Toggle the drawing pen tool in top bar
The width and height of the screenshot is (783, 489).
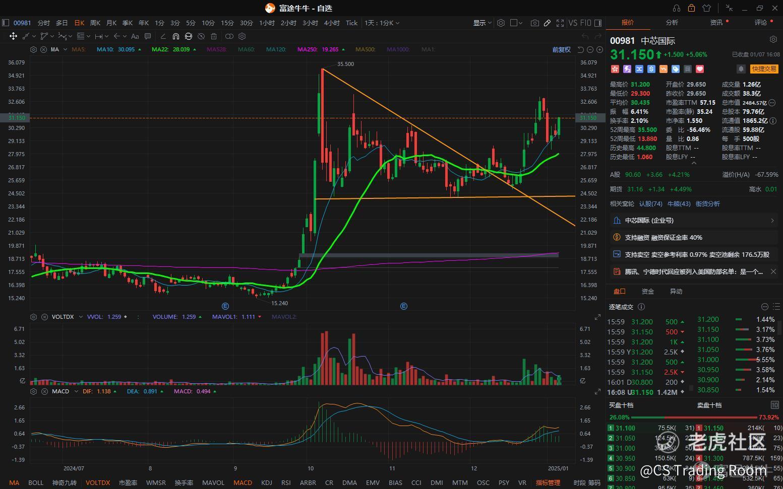click(547, 23)
